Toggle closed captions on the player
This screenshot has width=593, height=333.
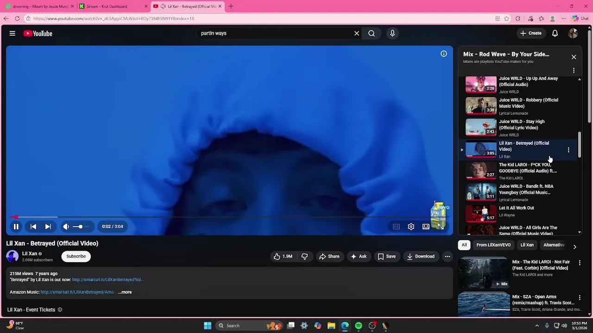click(x=396, y=227)
